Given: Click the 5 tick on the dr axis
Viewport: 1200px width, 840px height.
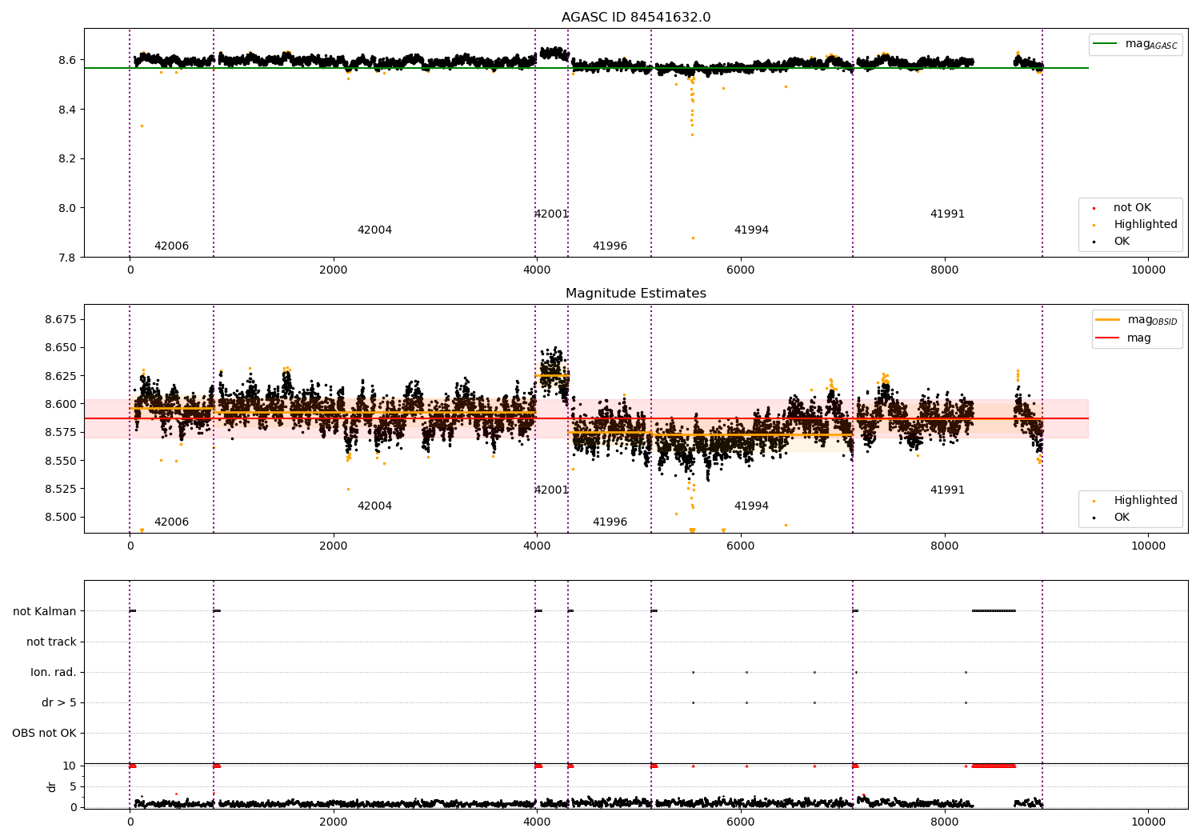Looking at the screenshot, I should (73, 787).
